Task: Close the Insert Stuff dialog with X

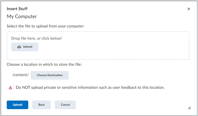Action: coord(189,9)
